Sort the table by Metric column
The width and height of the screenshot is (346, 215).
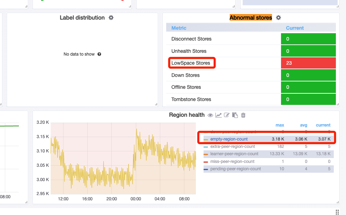coord(179,28)
